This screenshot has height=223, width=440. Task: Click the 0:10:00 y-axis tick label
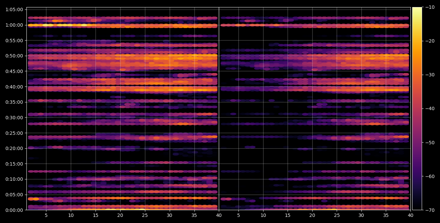14,179
